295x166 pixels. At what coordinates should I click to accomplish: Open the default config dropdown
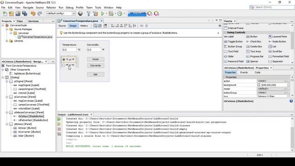(61, 13)
